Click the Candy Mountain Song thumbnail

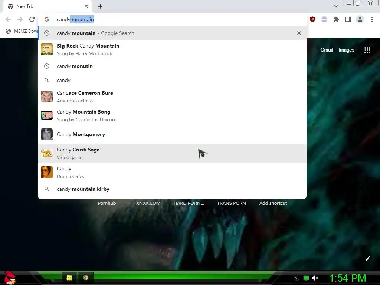(47, 115)
